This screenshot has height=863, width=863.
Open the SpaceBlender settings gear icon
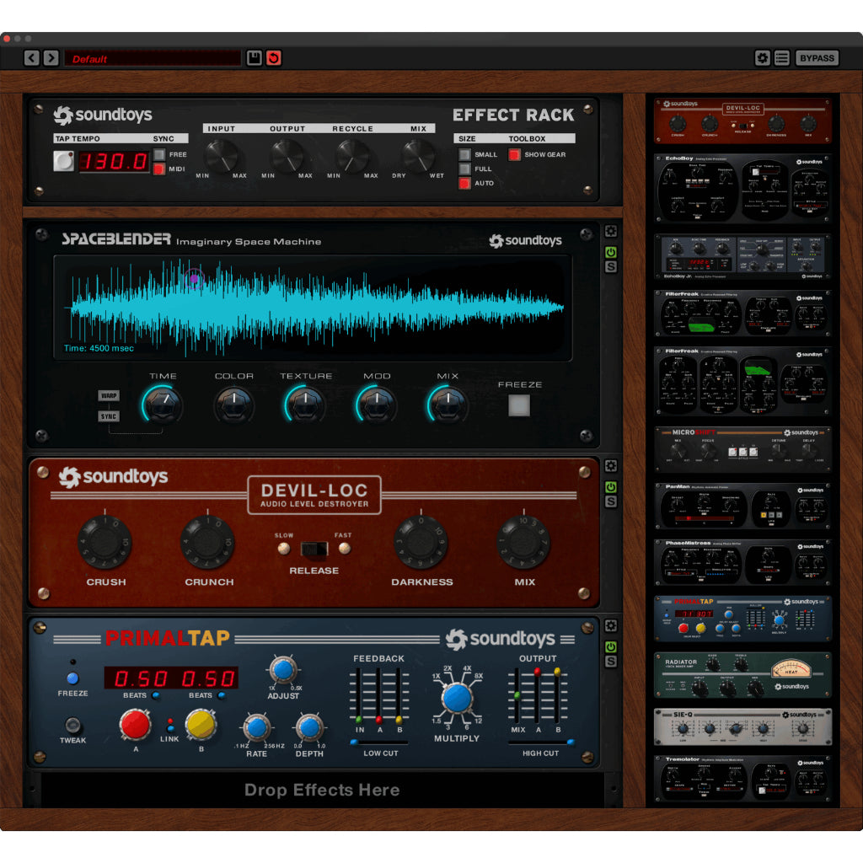click(610, 230)
